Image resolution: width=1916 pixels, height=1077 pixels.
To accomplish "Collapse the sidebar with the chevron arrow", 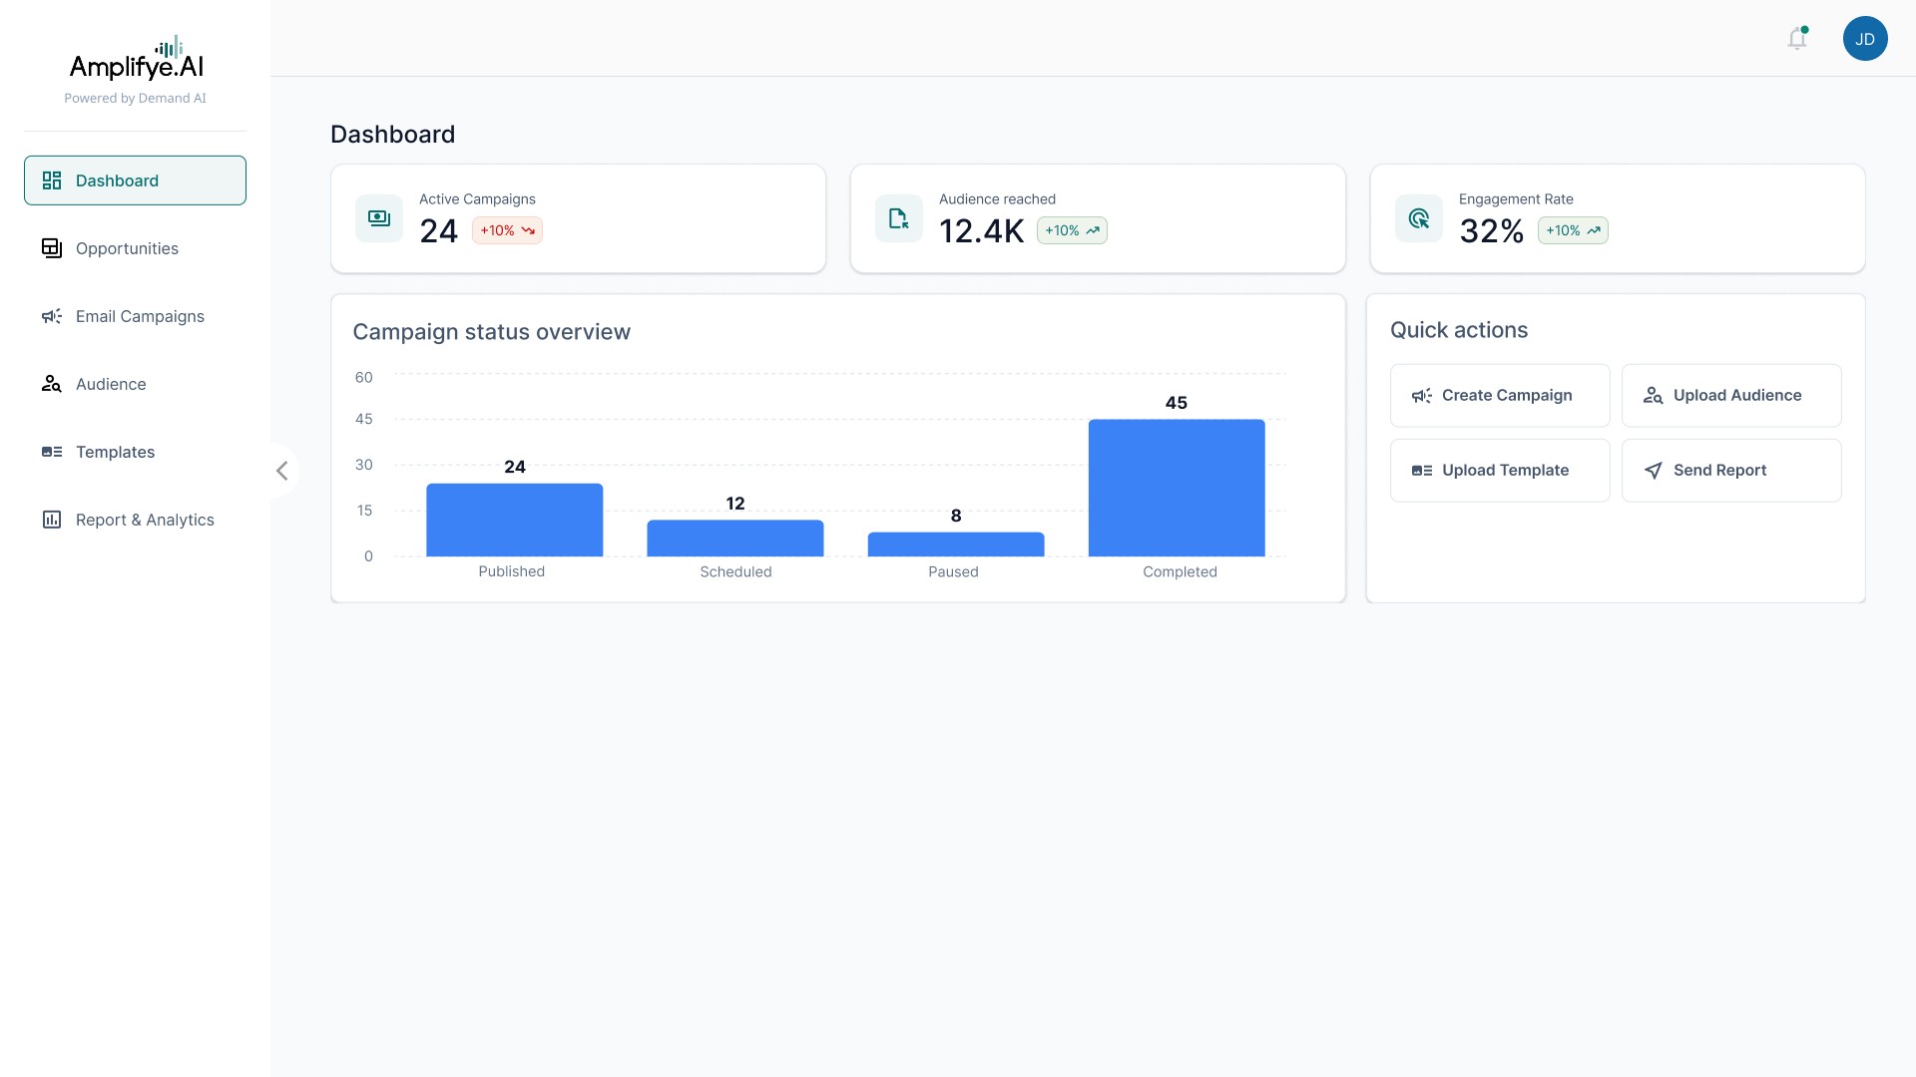I will point(282,471).
